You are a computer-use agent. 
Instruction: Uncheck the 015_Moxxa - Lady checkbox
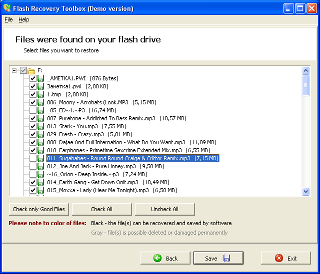(x=33, y=190)
